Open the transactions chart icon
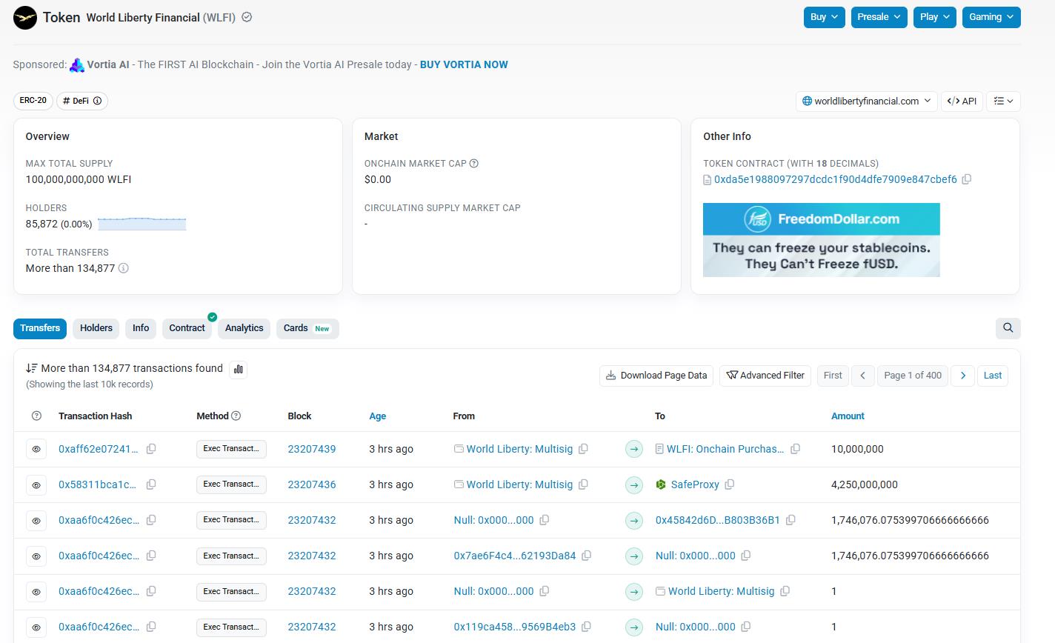Viewport: 1055px width, 643px height. point(238,369)
